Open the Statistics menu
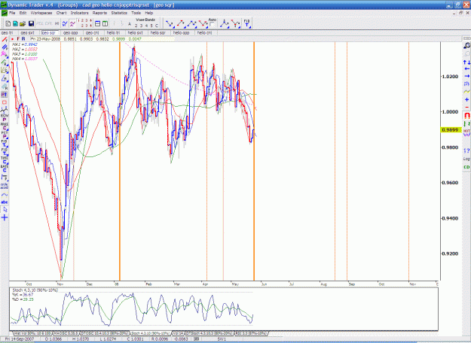471x343 pixels. [x=119, y=13]
